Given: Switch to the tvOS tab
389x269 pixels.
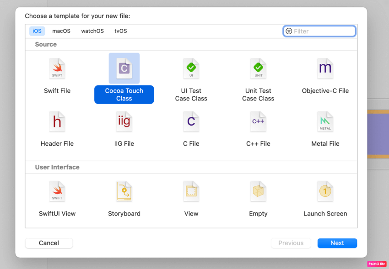Looking at the screenshot, I should tap(120, 31).
